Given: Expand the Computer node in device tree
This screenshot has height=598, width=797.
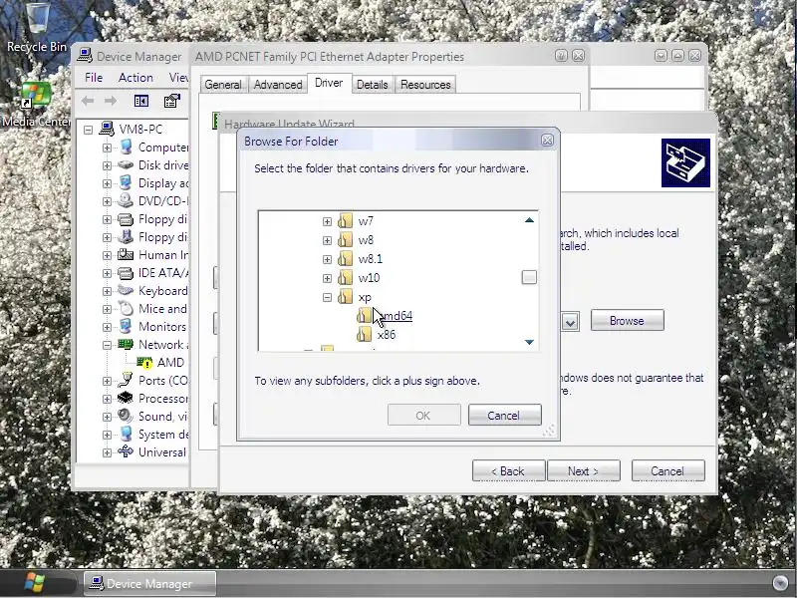Looking at the screenshot, I should pos(107,148).
